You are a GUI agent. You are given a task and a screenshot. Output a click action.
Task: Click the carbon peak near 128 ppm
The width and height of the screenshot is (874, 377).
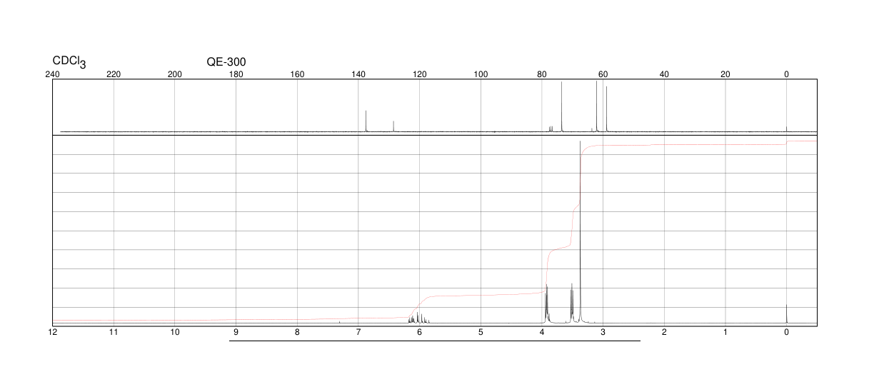393,126
